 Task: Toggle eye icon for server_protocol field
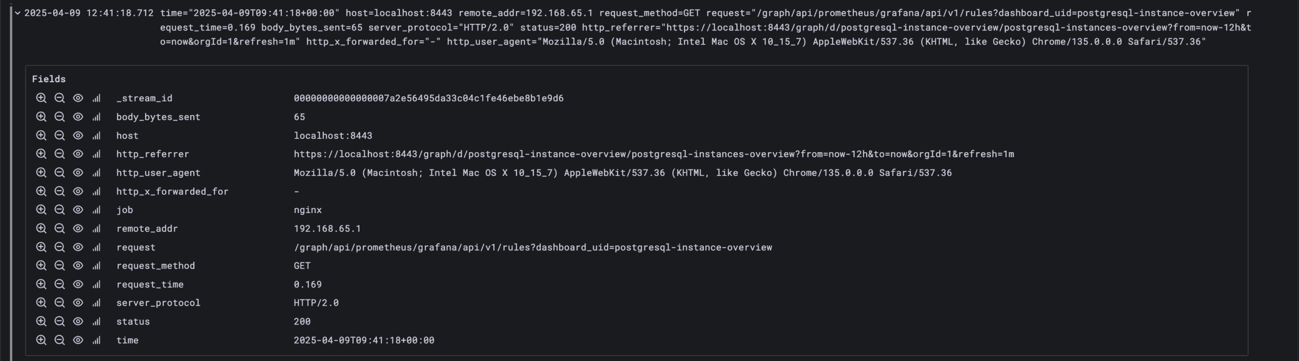tap(78, 303)
